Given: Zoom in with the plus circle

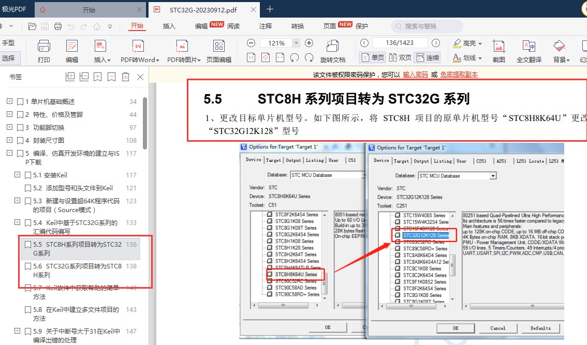Looking at the screenshot, I should [309, 43].
